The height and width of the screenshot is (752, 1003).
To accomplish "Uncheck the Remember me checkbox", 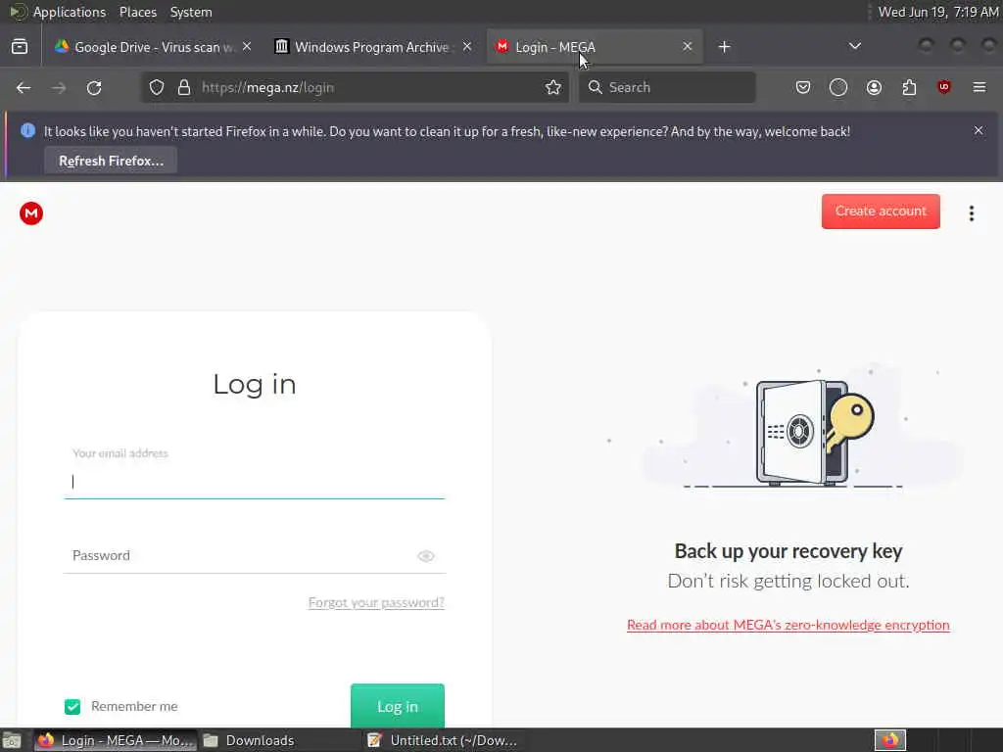I will click(72, 707).
